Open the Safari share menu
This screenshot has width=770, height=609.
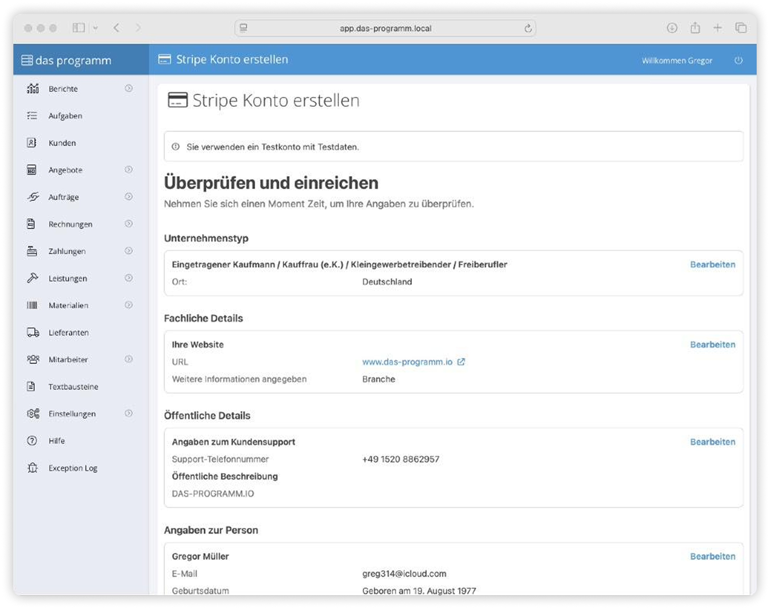695,28
